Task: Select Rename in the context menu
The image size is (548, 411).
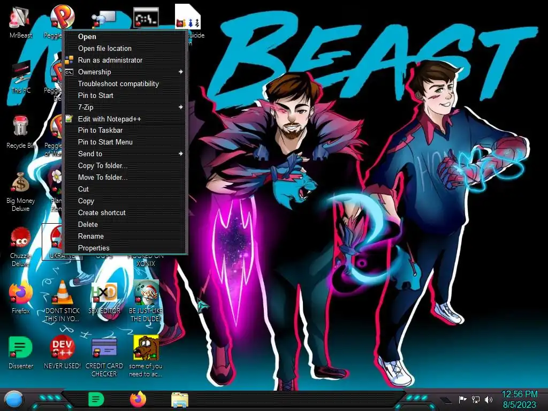Action: pyautogui.click(x=125, y=236)
